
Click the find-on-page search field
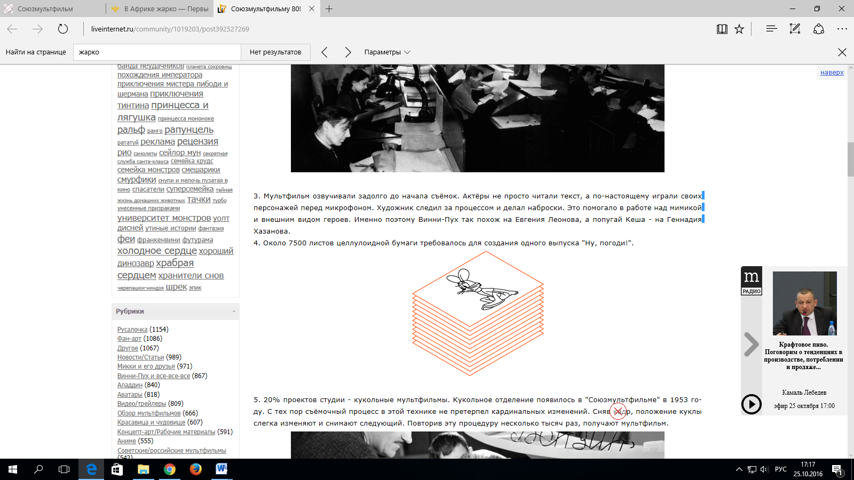(157, 52)
